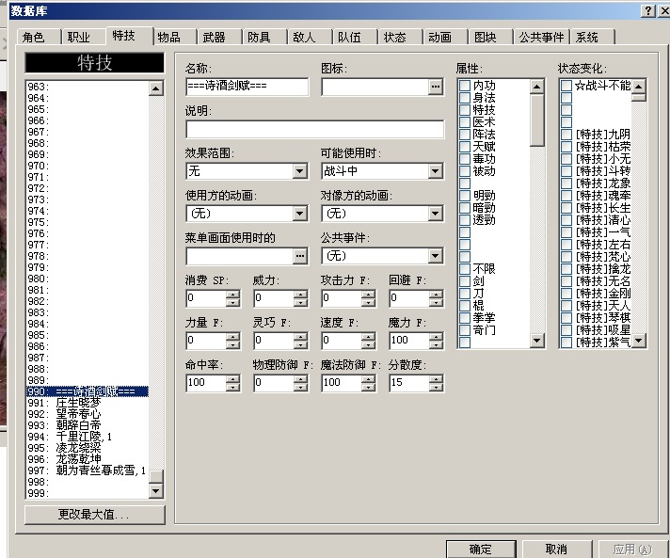Open the 武器 tab

point(219,38)
